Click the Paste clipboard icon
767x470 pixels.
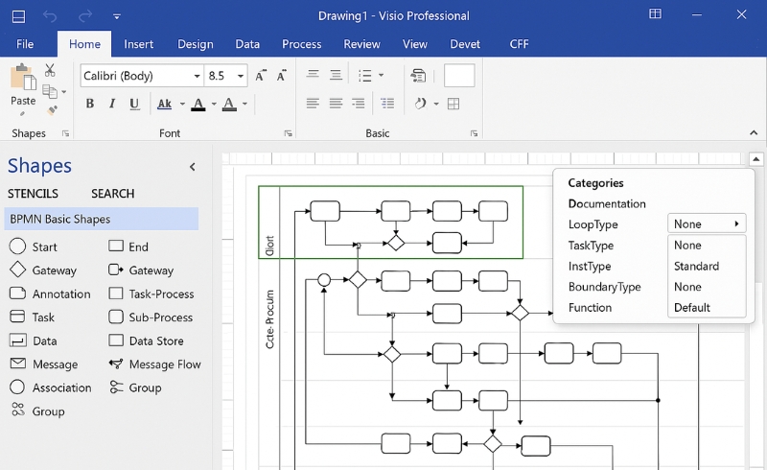[23, 78]
